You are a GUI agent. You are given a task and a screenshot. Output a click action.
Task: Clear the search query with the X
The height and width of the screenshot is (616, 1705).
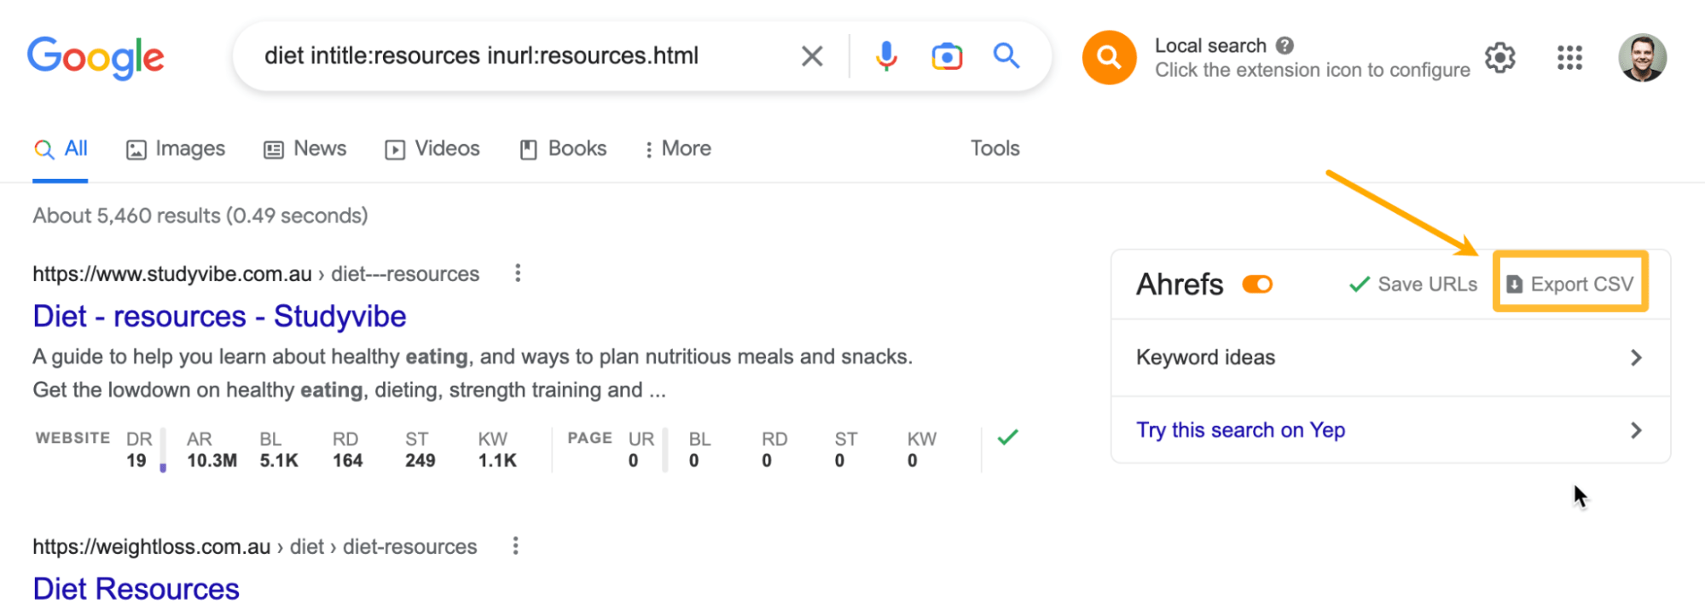[x=811, y=55]
